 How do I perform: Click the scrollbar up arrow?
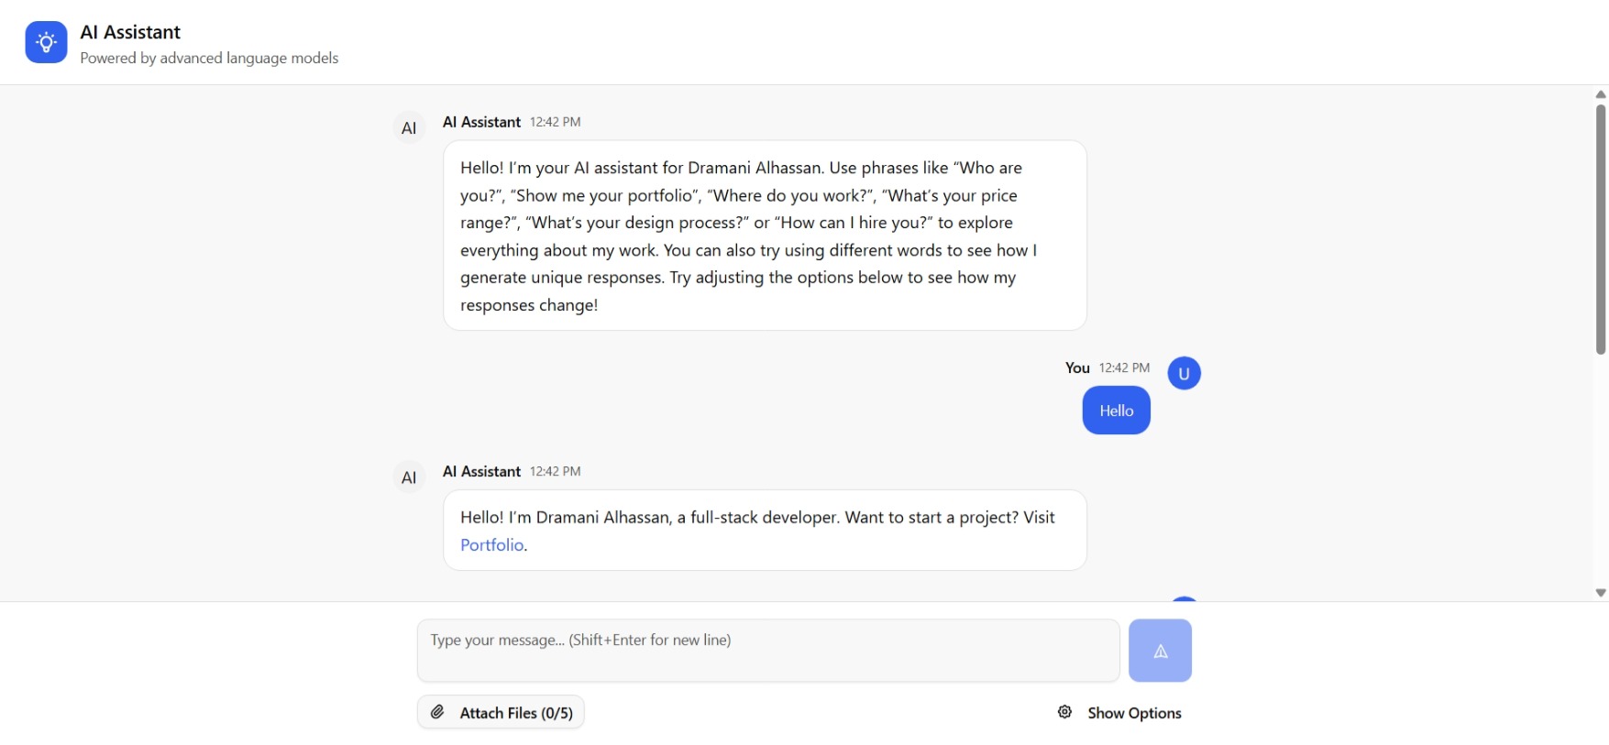pyautogui.click(x=1600, y=94)
